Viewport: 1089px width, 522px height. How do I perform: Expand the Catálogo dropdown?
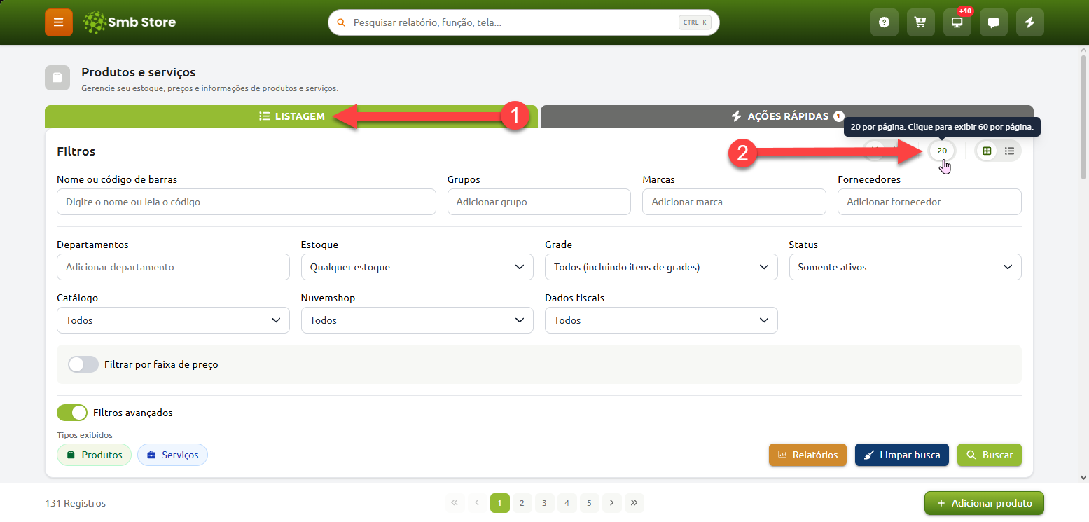tap(173, 320)
